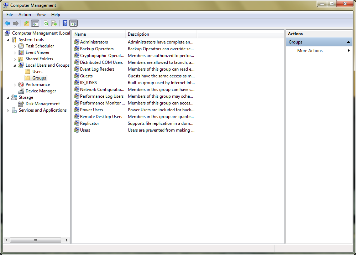356x255 pixels.
Task: Expand the Task Scheduler node
Action: [15, 46]
